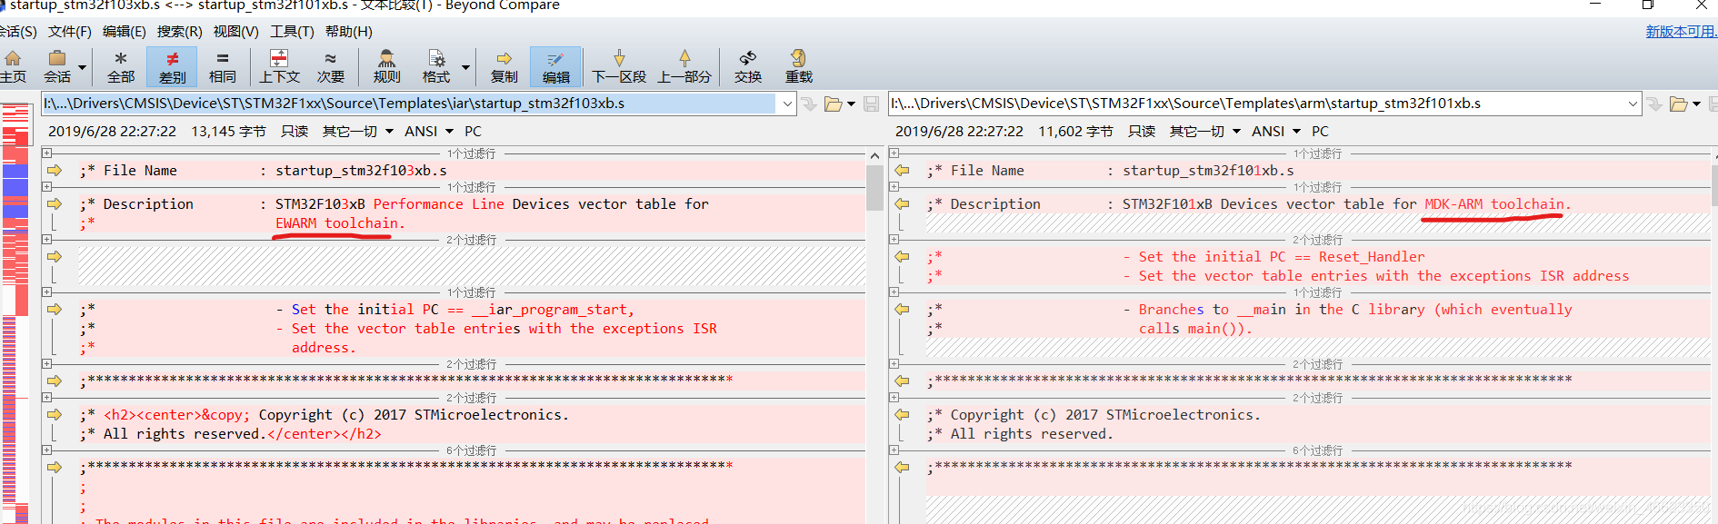1718x524 pixels.
Task: Click the 新版本可用 link
Action: point(1680,32)
